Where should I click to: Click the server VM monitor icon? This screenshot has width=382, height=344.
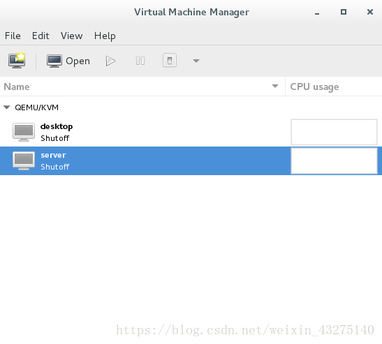pyautogui.click(x=24, y=160)
